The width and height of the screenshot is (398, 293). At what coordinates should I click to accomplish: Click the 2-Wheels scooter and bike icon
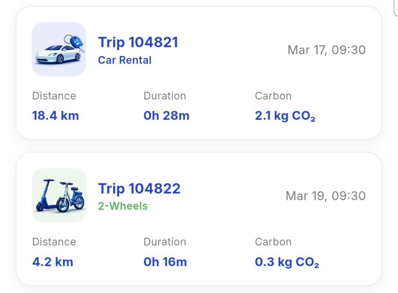pos(59,195)
